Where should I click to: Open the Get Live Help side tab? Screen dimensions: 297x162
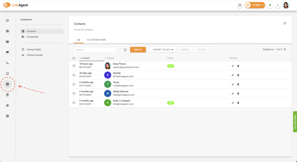tap(295, 122)
